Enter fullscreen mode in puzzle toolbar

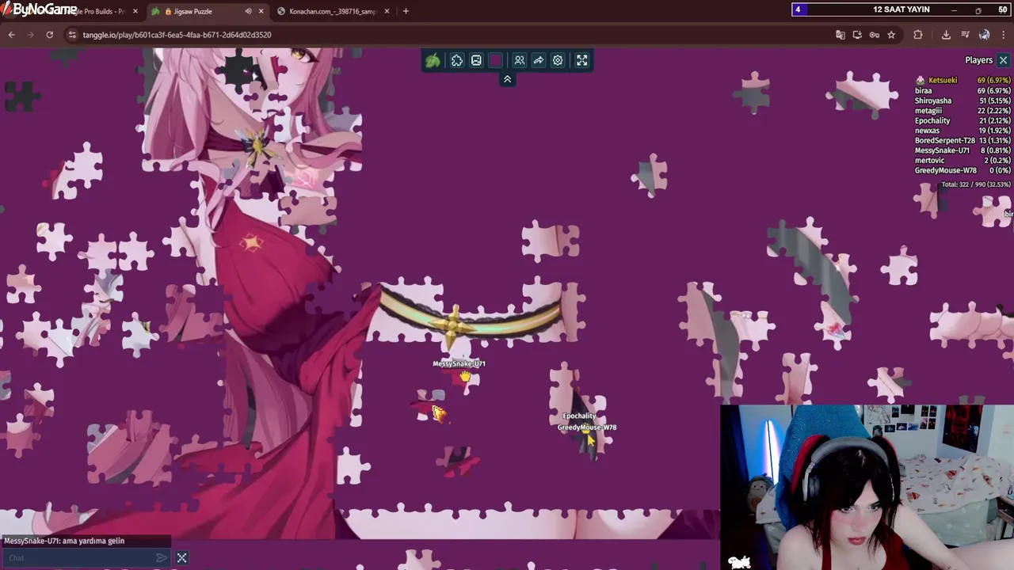click(x=582, y=60)
